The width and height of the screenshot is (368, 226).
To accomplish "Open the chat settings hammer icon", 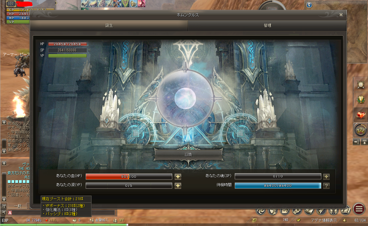I will (4, 212).
